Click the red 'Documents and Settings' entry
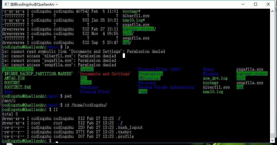The image size is (277, 145). [105, 74]
